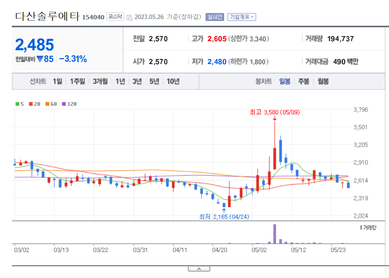Select the 5년 line chart tab

(154, 81)
